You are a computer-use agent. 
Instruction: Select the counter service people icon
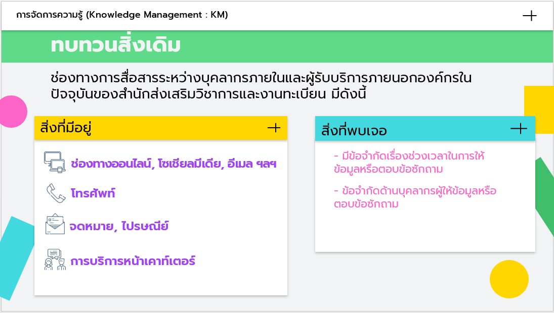click(55, 259)
